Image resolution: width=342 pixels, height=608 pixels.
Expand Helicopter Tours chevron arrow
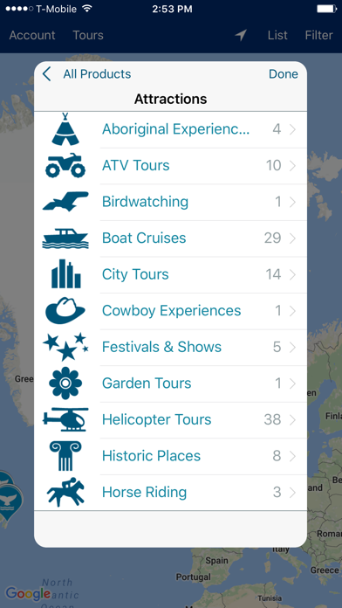pos(292,419)
